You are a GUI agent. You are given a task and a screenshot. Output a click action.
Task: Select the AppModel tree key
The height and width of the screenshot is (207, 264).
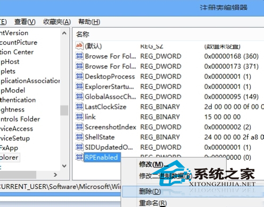click(12, 90)
